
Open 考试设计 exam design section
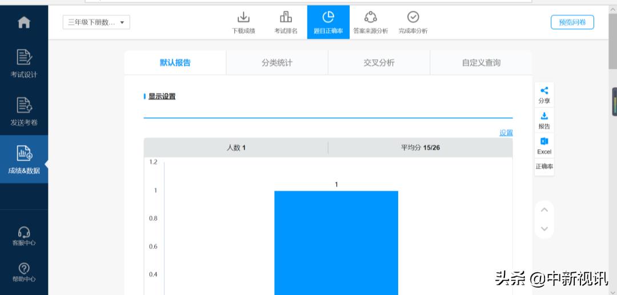23,63
